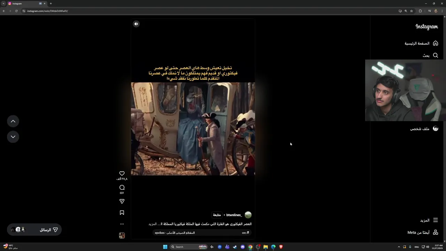
Task: Open the Chrome three-dot menu
Action: click(443, 11)
